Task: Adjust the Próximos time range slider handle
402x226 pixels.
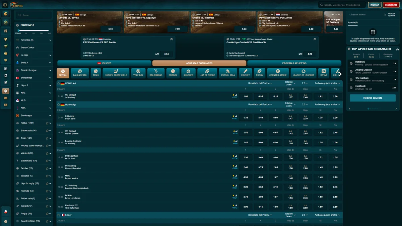Action: pyautogui.click(x=18, y=30)
